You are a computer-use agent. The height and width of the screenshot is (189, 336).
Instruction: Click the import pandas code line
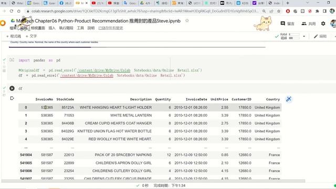39,60
